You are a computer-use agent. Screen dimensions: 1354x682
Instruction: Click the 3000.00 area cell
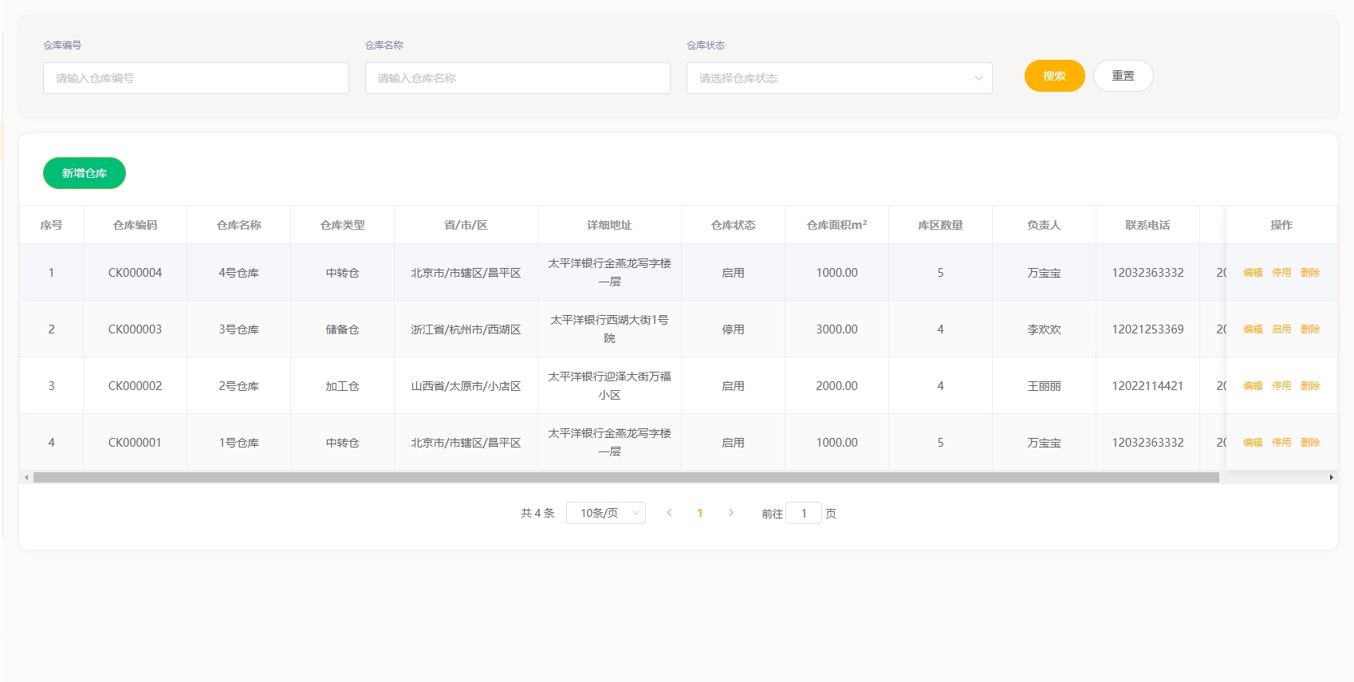(836, 329)
